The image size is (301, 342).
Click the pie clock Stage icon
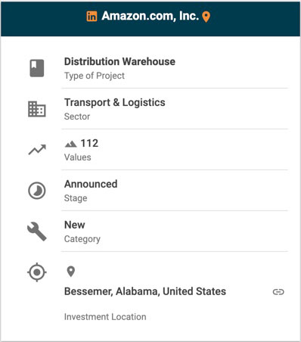coord(37,191)
